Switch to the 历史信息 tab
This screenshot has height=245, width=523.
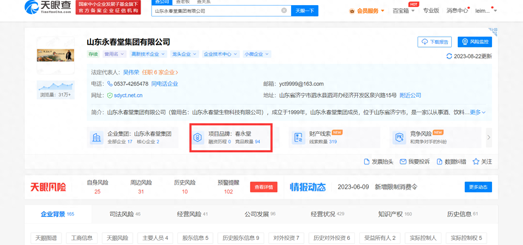pos(462,214)
